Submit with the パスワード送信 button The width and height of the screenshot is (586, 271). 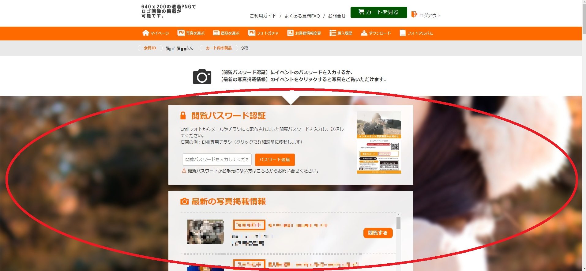click(x=275, y=160)
